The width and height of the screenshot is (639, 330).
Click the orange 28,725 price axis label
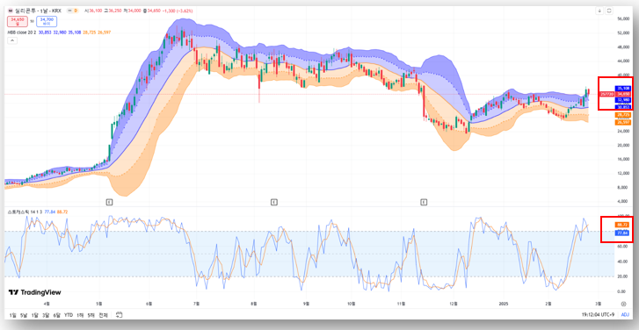pos(623,115)
